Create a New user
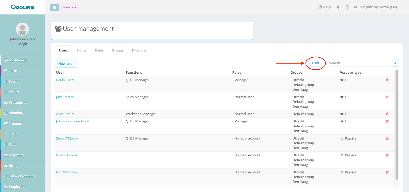The width and height of the screenshot is (409, 192). click(66, 63)
